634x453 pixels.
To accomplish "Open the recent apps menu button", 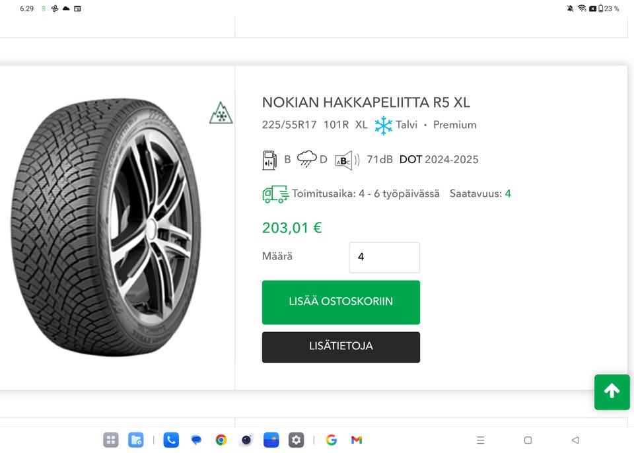I will [481, 440].
